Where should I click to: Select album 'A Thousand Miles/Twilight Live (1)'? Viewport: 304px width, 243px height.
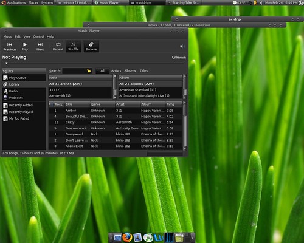(150, 95)
